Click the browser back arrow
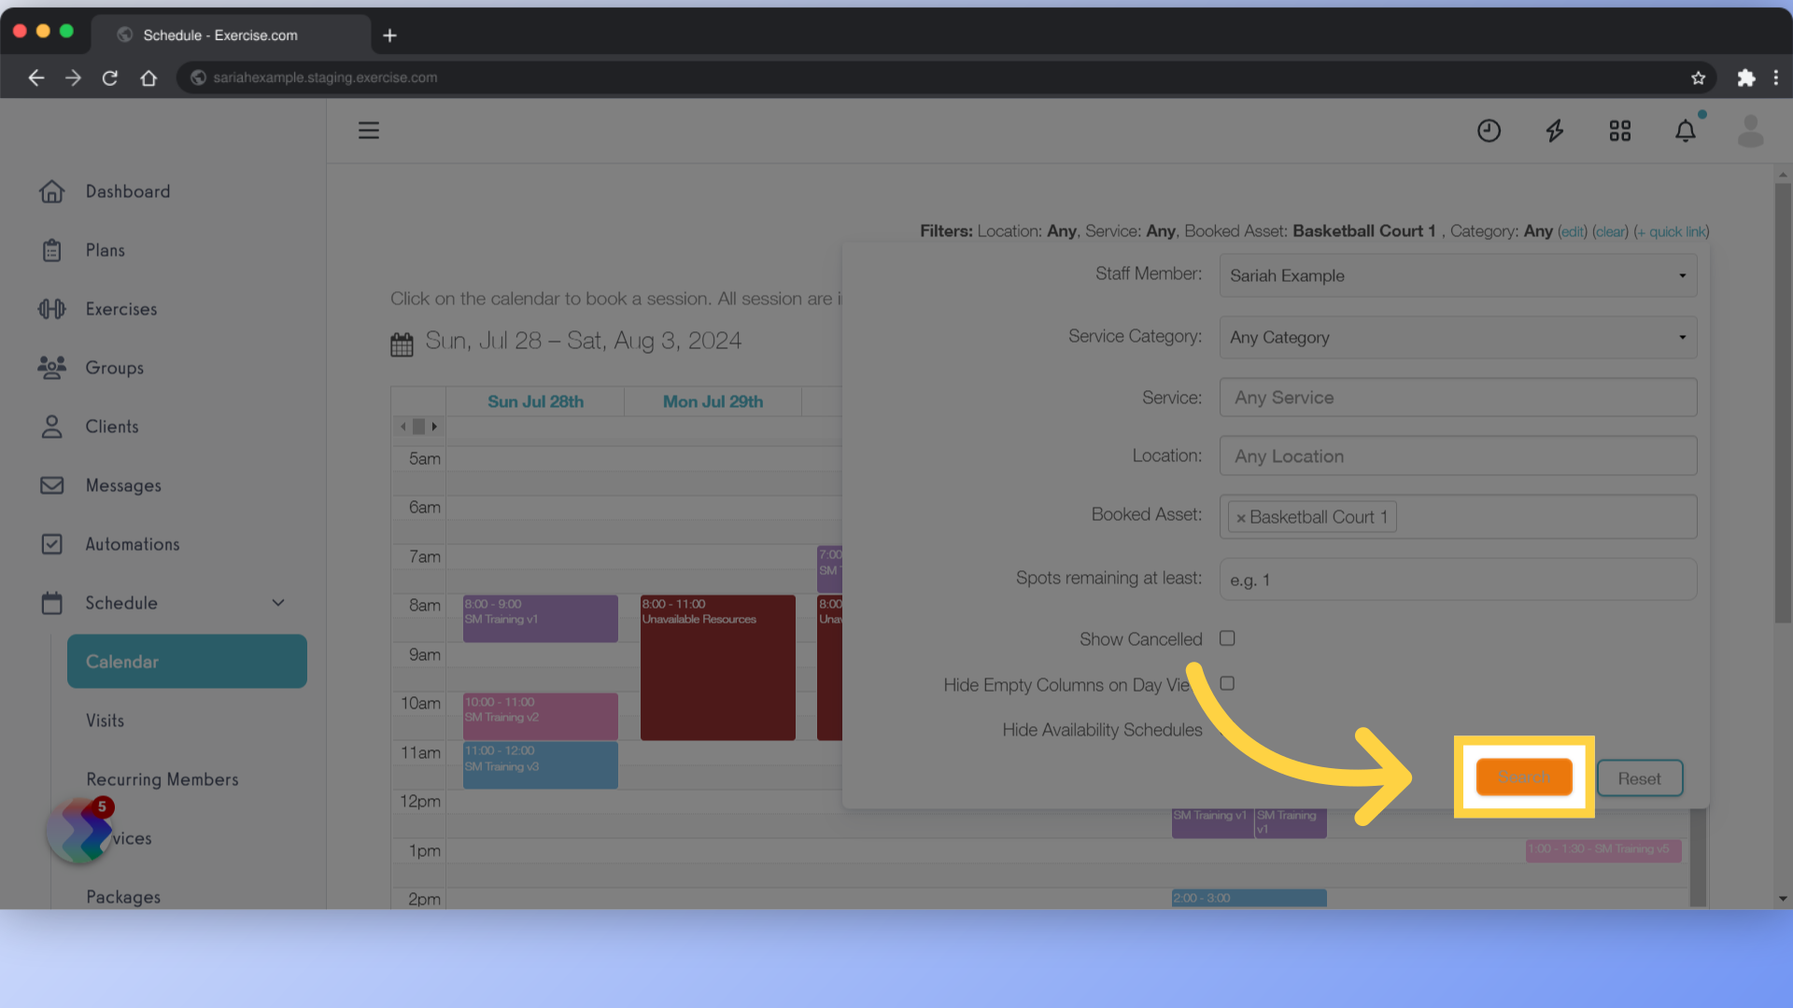The image size is (1793, 1008). pos(35,77)
